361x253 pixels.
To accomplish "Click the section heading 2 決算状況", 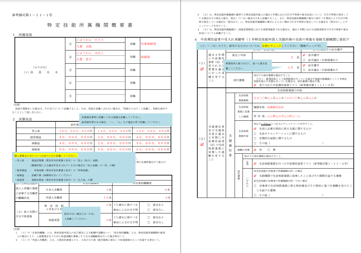I will [x=22, y=119].
